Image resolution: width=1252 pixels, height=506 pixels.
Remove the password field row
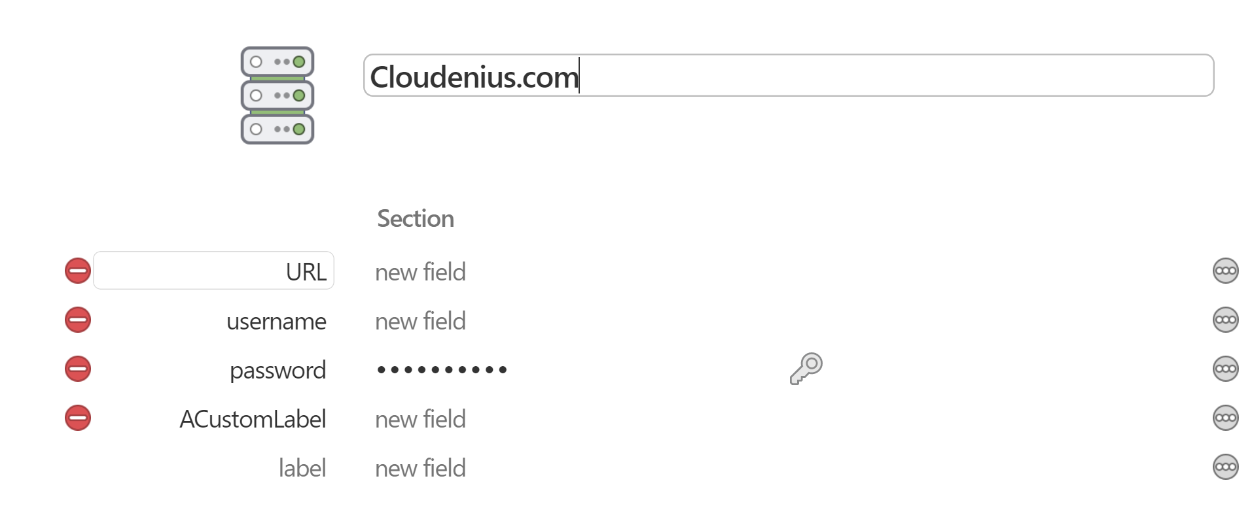point(78,369)
